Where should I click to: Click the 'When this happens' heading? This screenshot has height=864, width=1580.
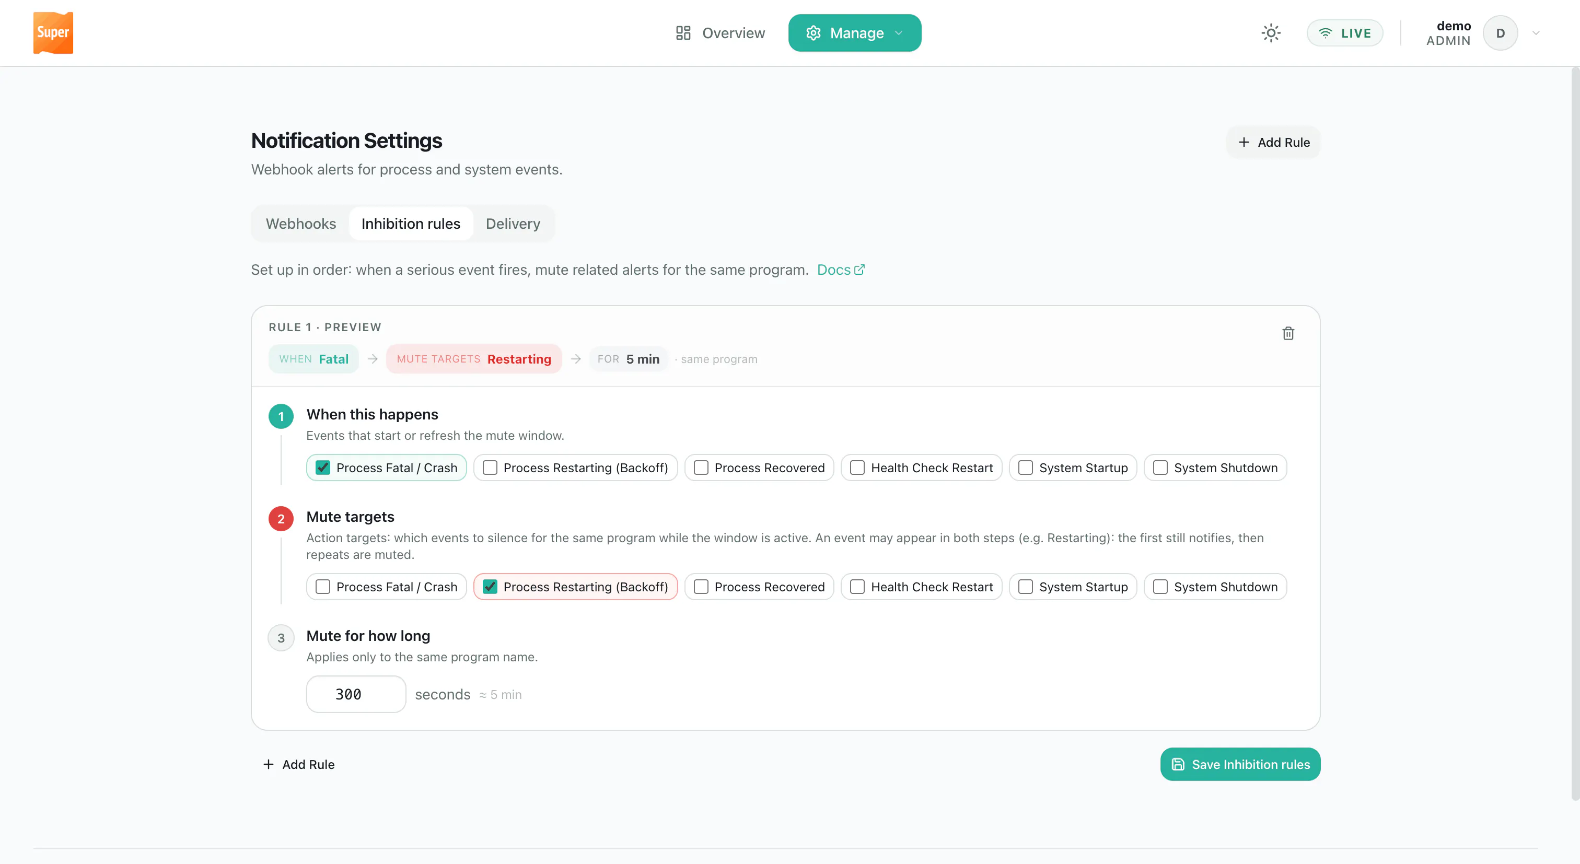tap(373, 415)
